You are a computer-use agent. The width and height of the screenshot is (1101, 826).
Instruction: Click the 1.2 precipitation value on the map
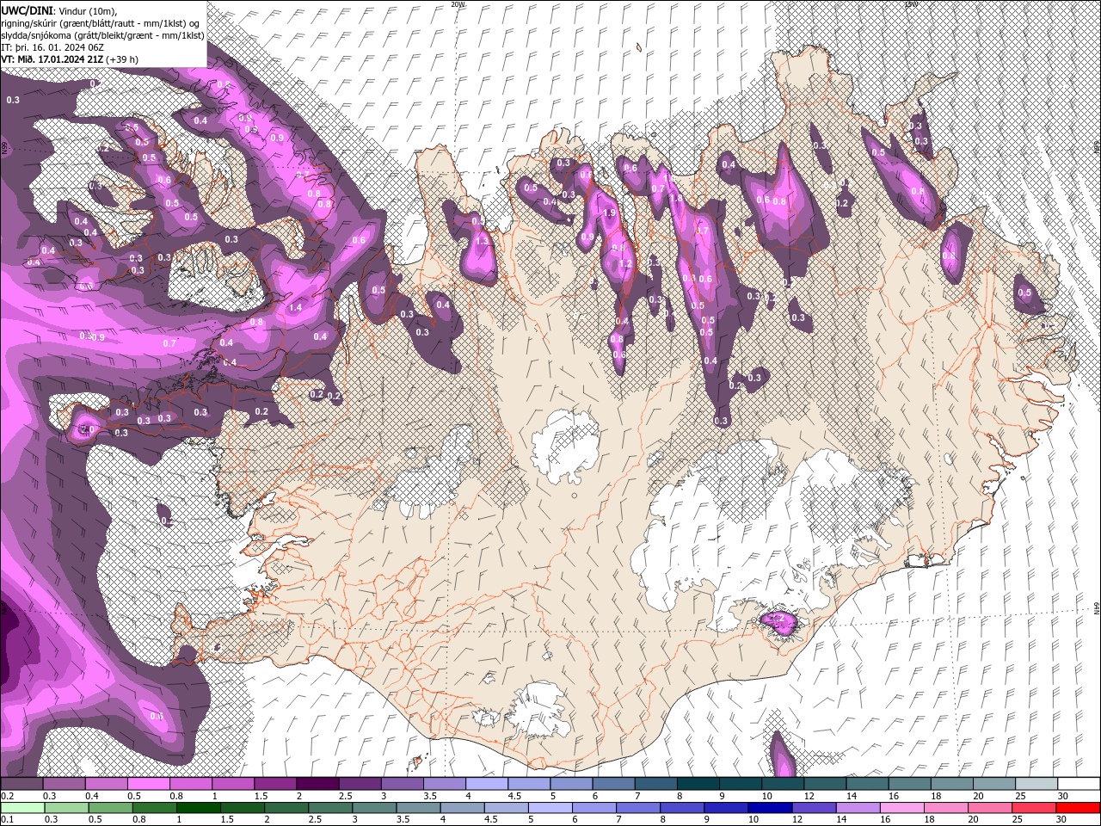click(626, 264)
